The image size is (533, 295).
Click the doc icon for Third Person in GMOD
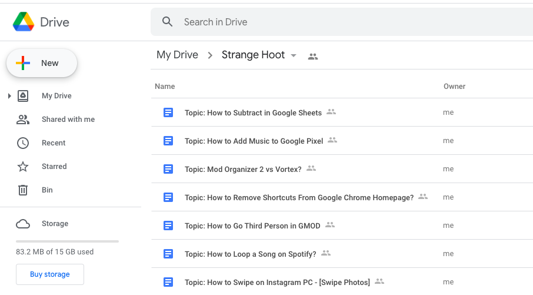pos(168,226)
